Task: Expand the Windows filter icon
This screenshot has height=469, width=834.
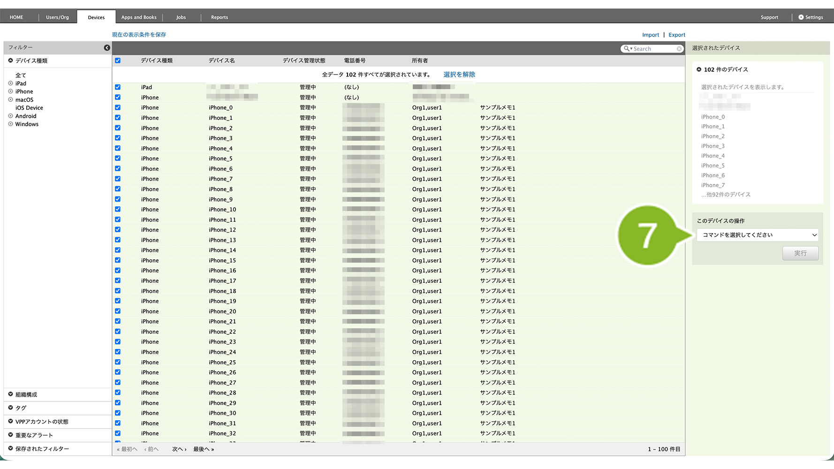Action: [x=10, y=124]
